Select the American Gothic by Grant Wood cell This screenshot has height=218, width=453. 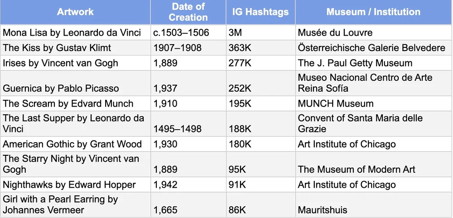point(75,144)
